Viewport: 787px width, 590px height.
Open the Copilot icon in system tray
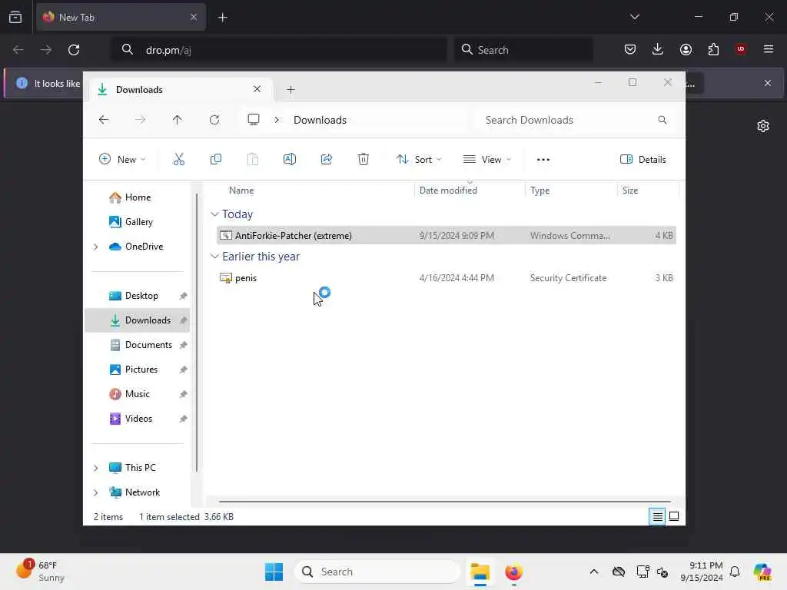[x=762, y=572]
